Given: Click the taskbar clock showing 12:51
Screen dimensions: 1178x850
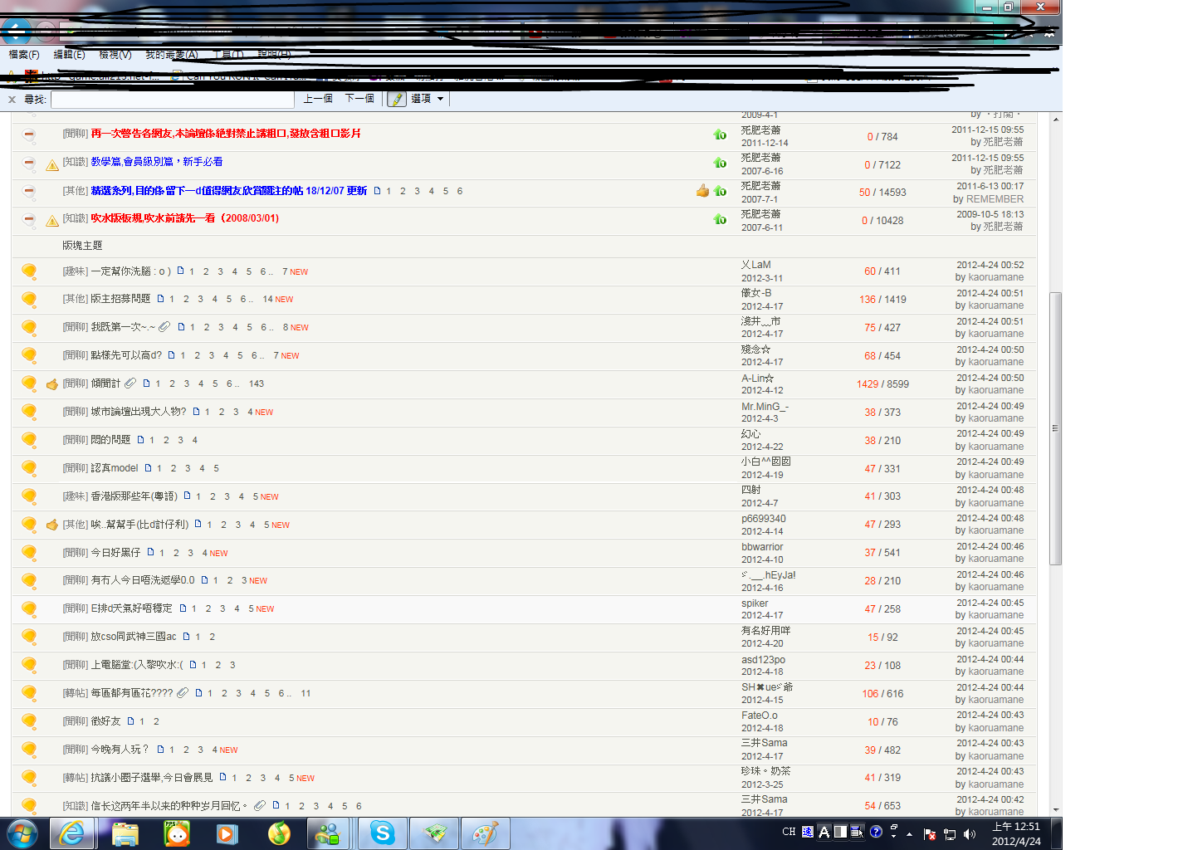Looking at the screenshot, I should (x=1016, y=833).
